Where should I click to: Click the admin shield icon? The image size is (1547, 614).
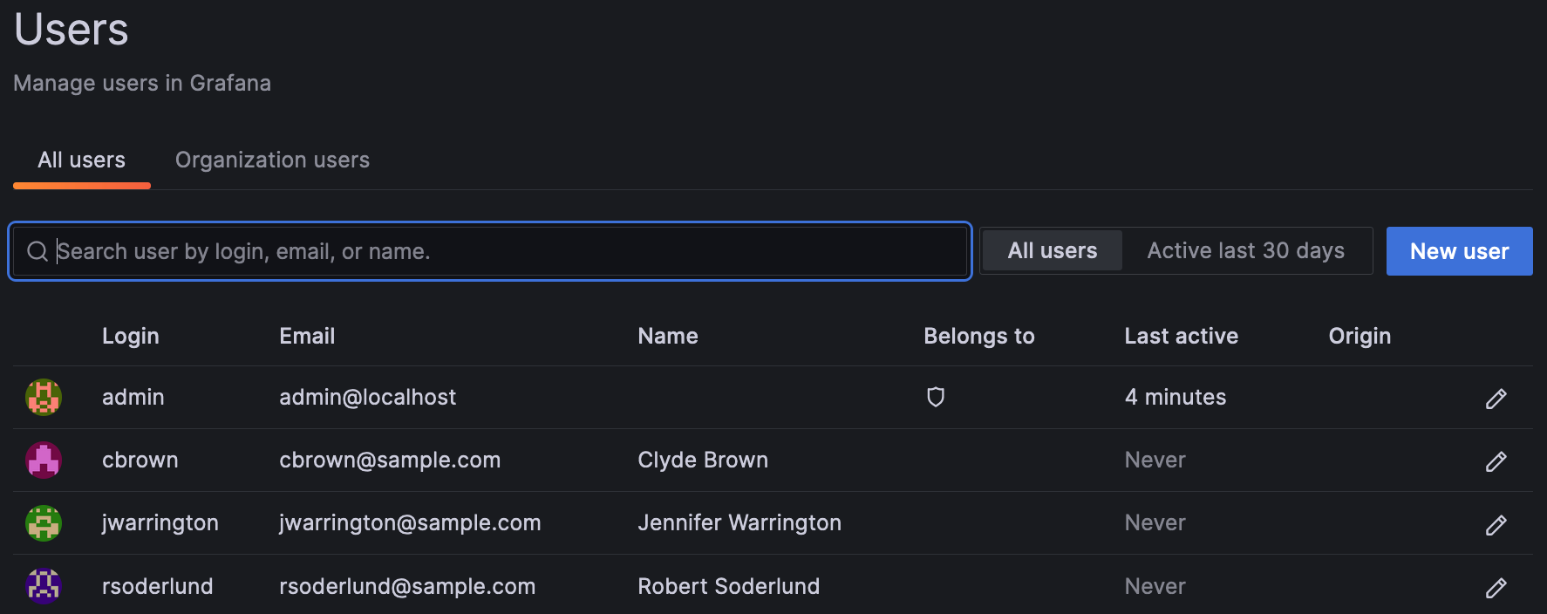pos(936,398)
